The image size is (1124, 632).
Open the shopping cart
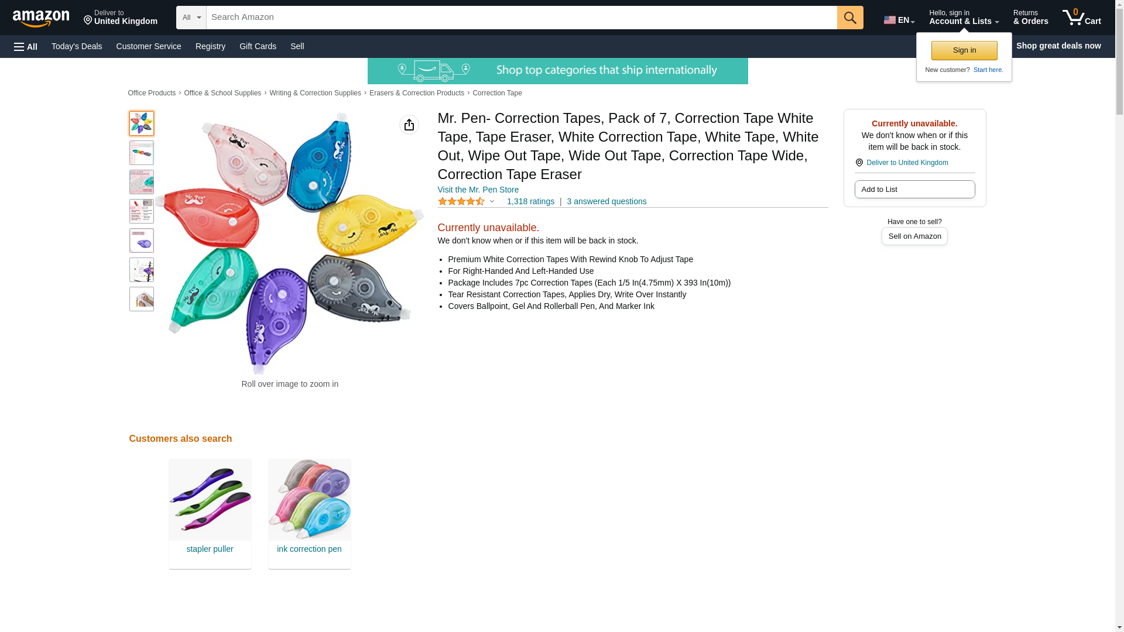(x=1081, y=18)
